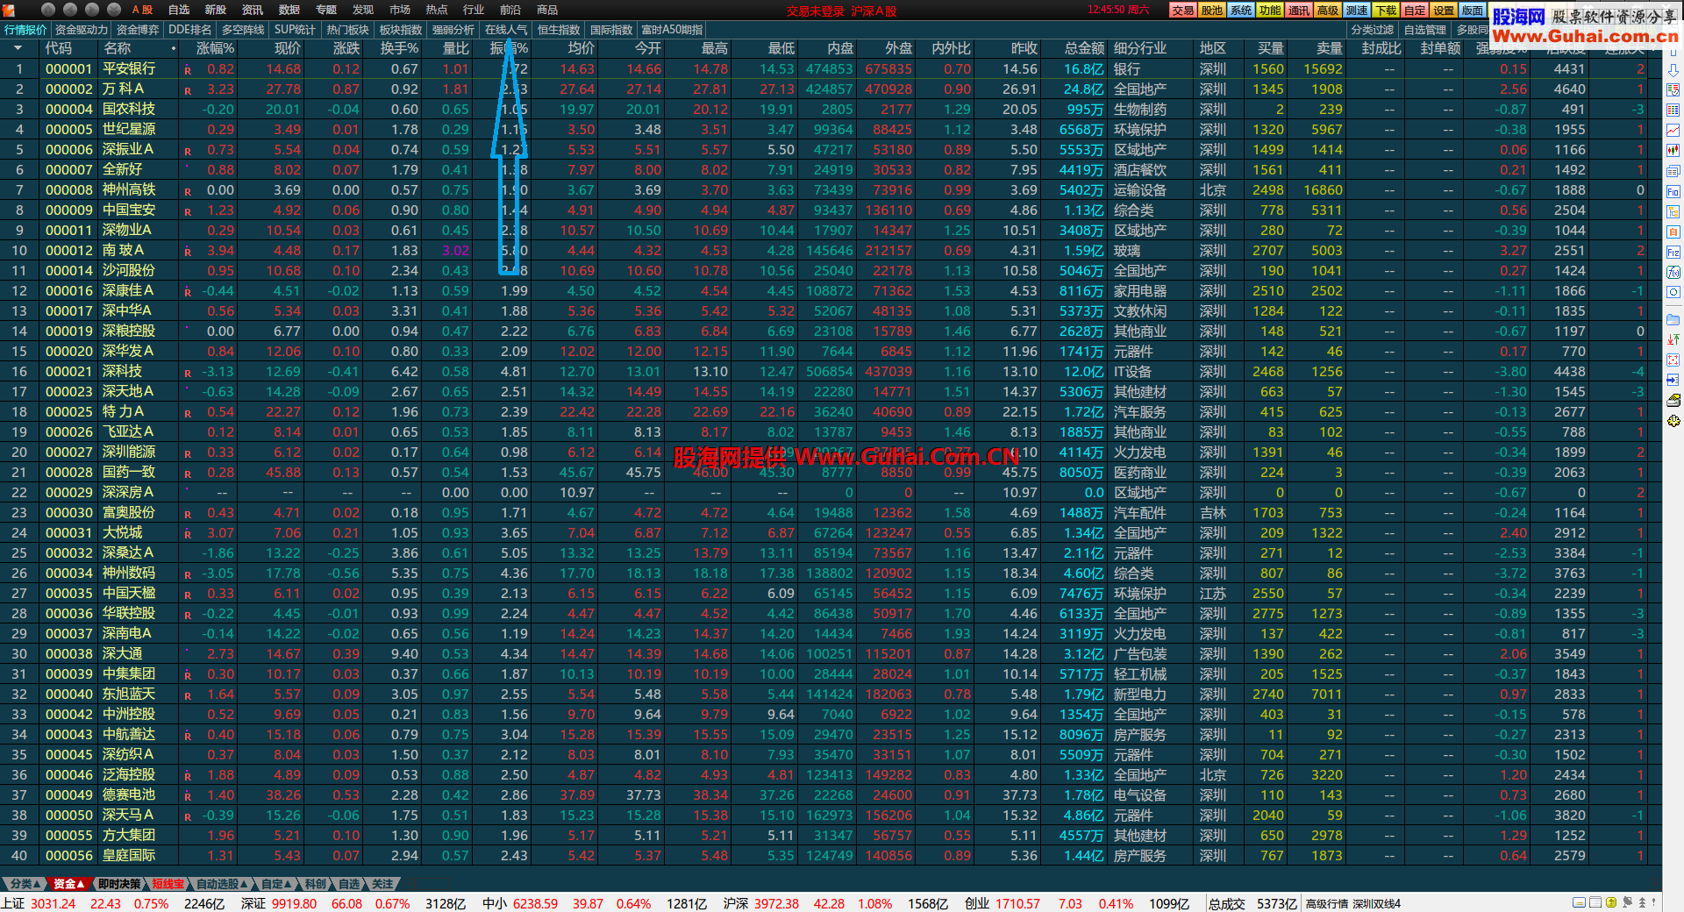Open the 专题 menu
This screenshot has width=1684, height=912.
point(326,10)
